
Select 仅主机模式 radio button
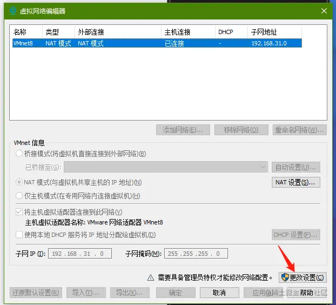[19, 196]
